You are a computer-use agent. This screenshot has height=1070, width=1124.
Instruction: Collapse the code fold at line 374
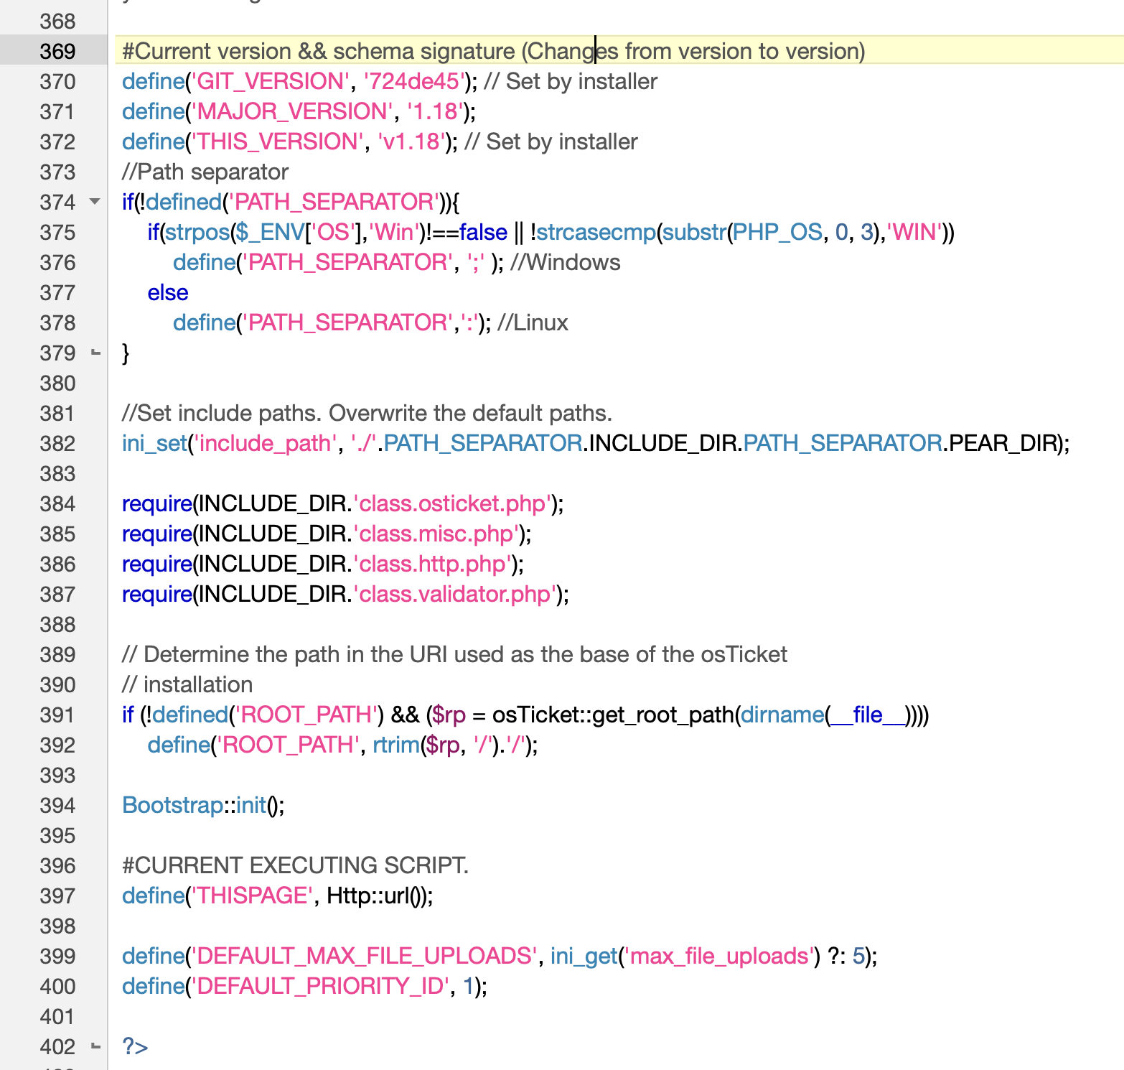(95, 202)
